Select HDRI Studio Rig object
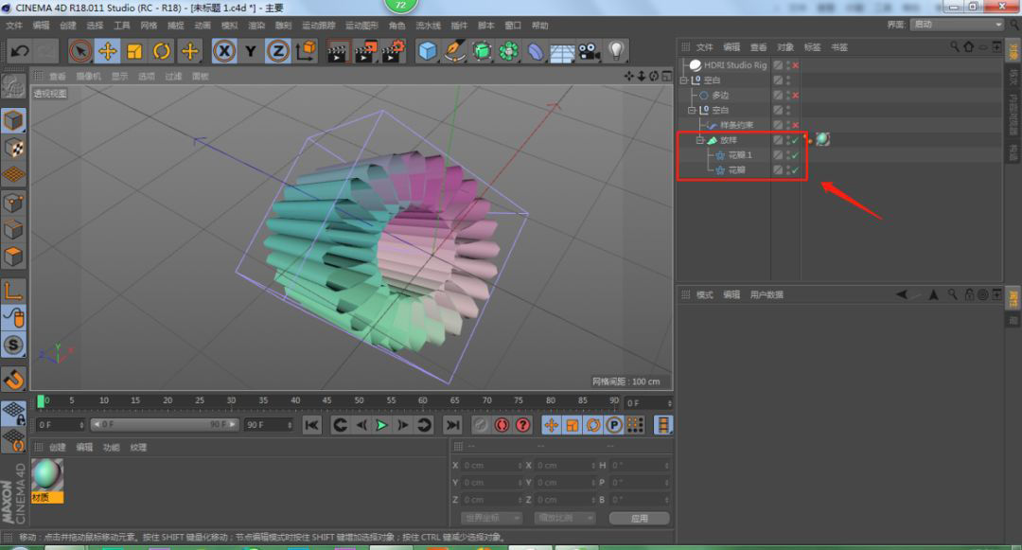This screenshot has width=1022, height=550. coord(735,65)
